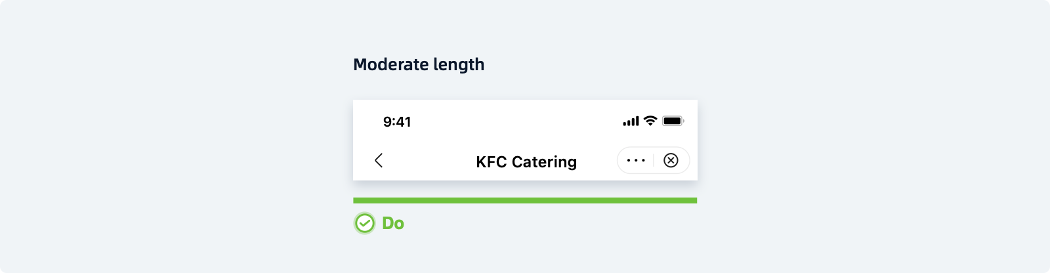
Task: Click the left end of the green bar
Action: click(x=356, y=201)
